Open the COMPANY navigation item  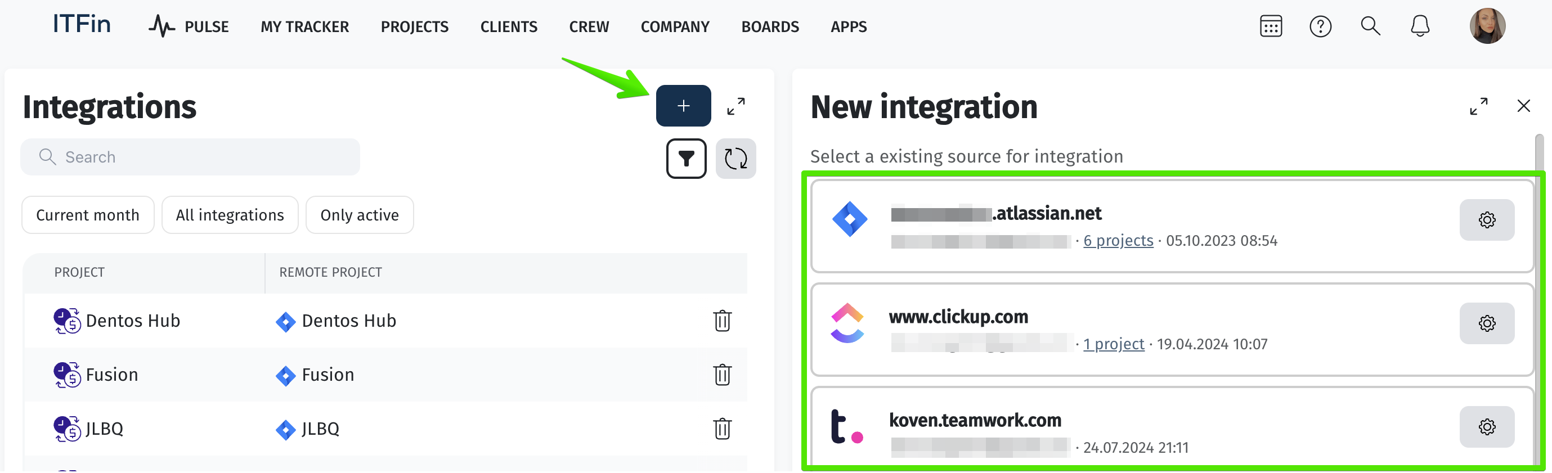pos(675,27)
